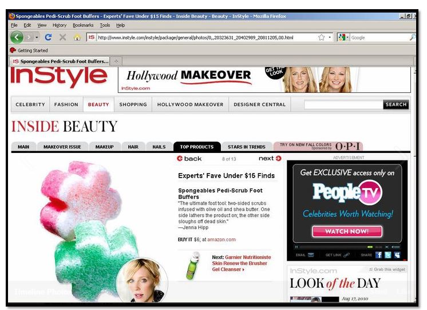This screenshot has height=310, width=427.
Task: Click the InStyle site search input field
Action: (343, 104)
